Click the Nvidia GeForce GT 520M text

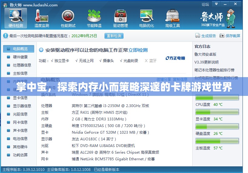click(111, 132)
